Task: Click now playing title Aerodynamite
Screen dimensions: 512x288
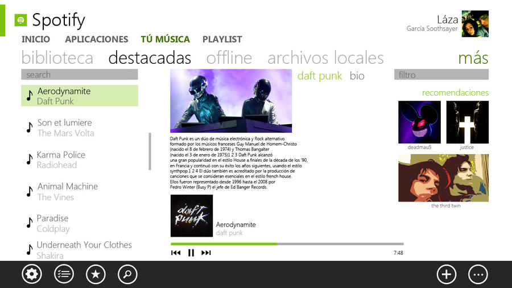Action: (x=236, y=225)
